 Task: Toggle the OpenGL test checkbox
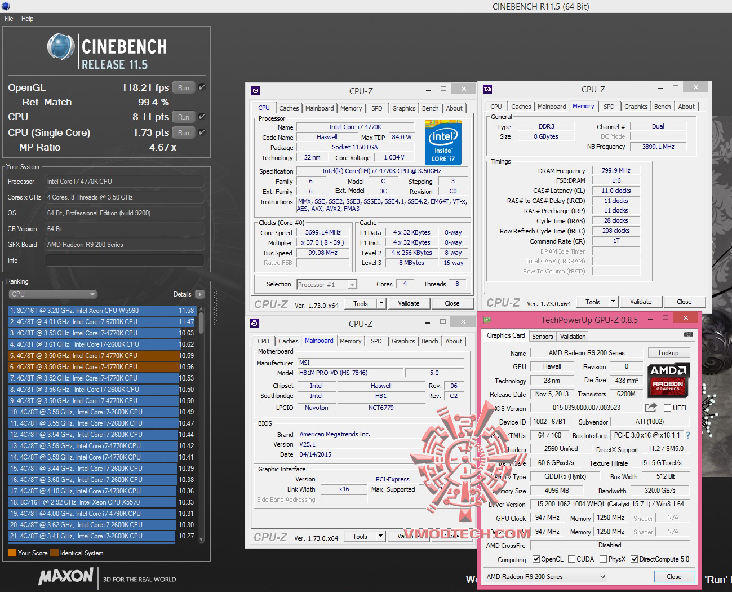coord(202,87)
